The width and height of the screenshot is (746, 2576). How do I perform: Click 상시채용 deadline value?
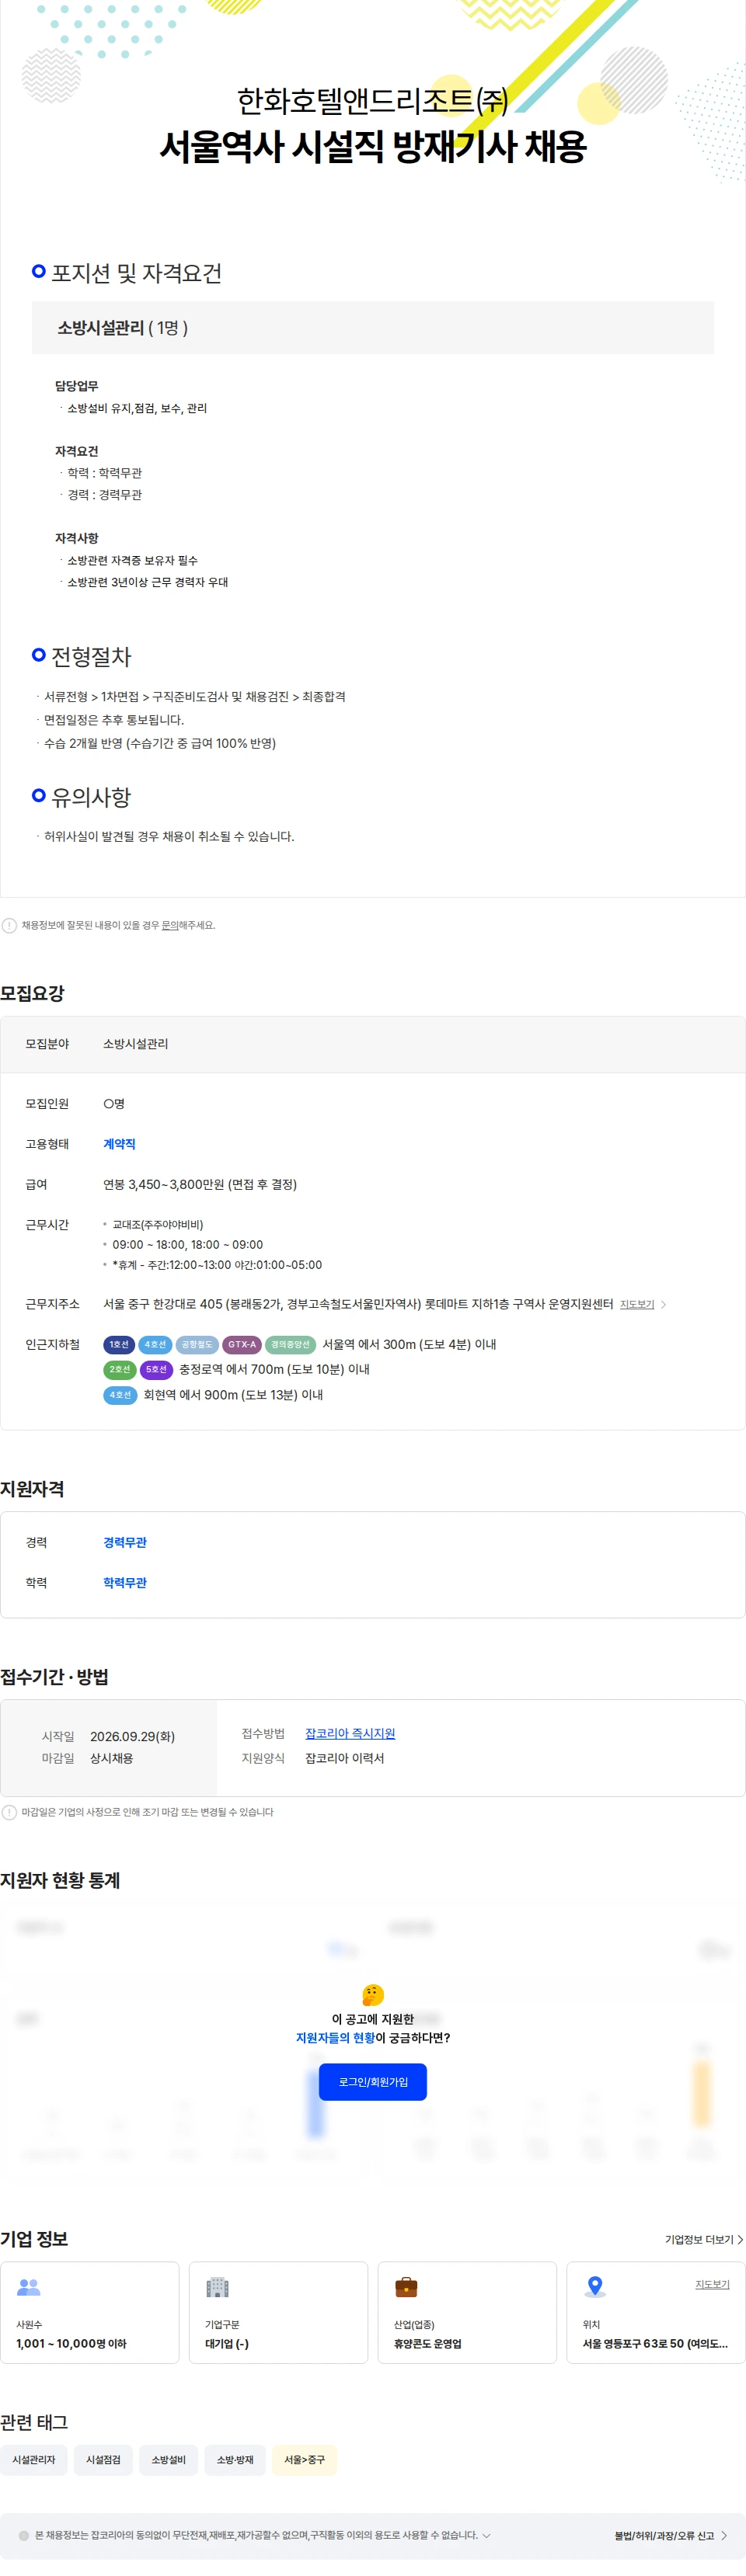point(112,1758)
